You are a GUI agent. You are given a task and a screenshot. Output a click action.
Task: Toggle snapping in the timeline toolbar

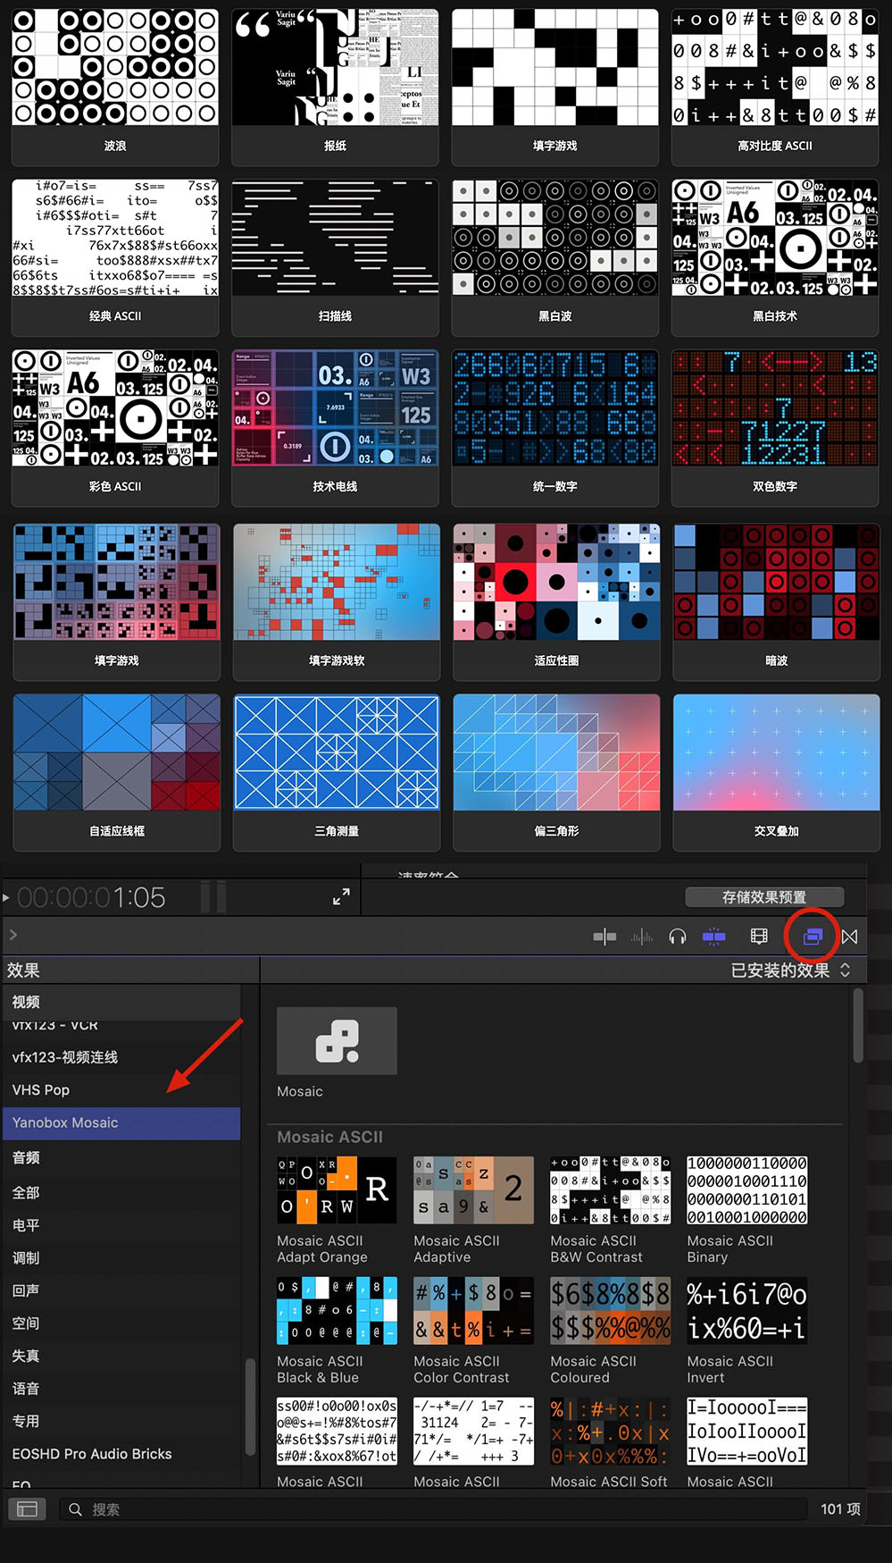[713, 937]
